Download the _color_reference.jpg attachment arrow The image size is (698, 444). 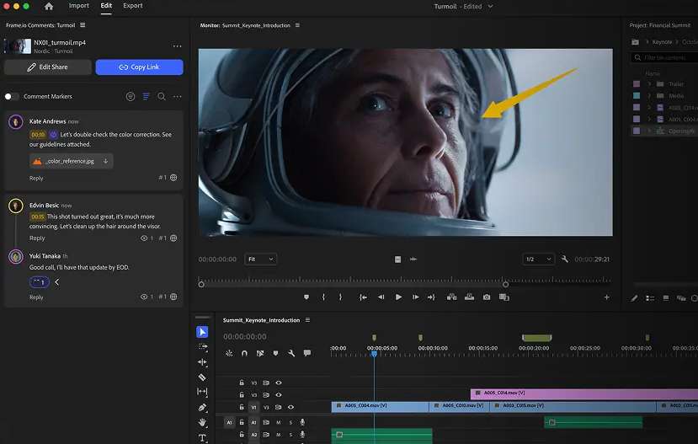105,161
